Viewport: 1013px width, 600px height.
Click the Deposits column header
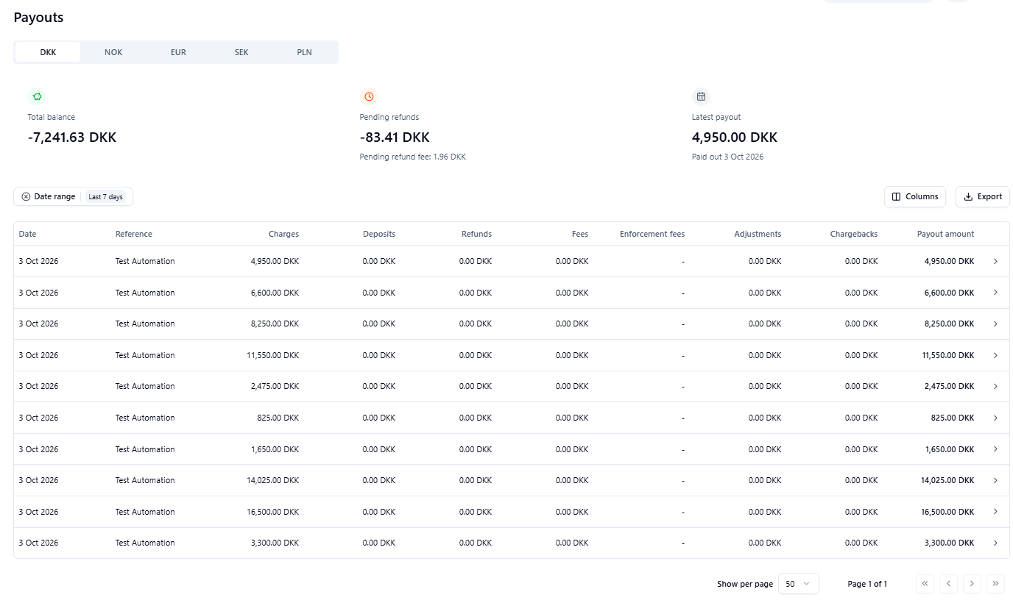pos(379,234)
